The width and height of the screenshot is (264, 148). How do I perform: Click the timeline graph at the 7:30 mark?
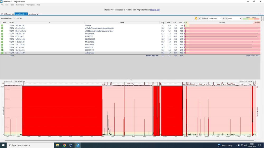(102, 111)
